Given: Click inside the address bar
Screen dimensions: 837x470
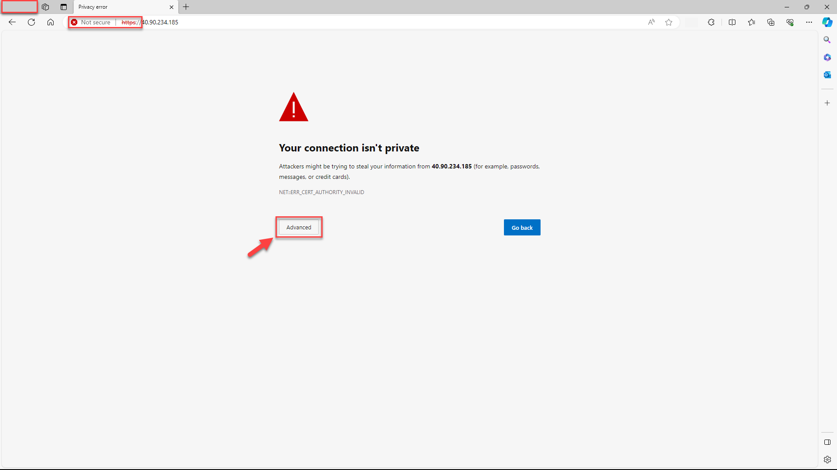Looking at the screenshot, I should point(305,22).
